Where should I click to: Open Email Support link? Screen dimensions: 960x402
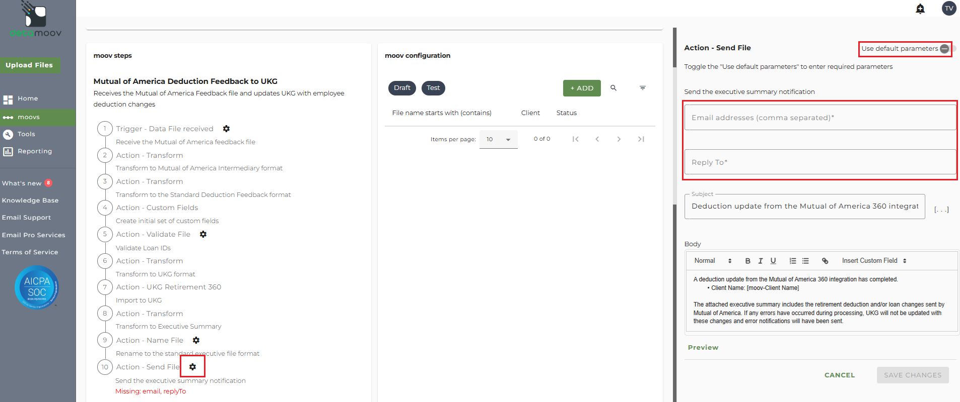coord(26,218)
